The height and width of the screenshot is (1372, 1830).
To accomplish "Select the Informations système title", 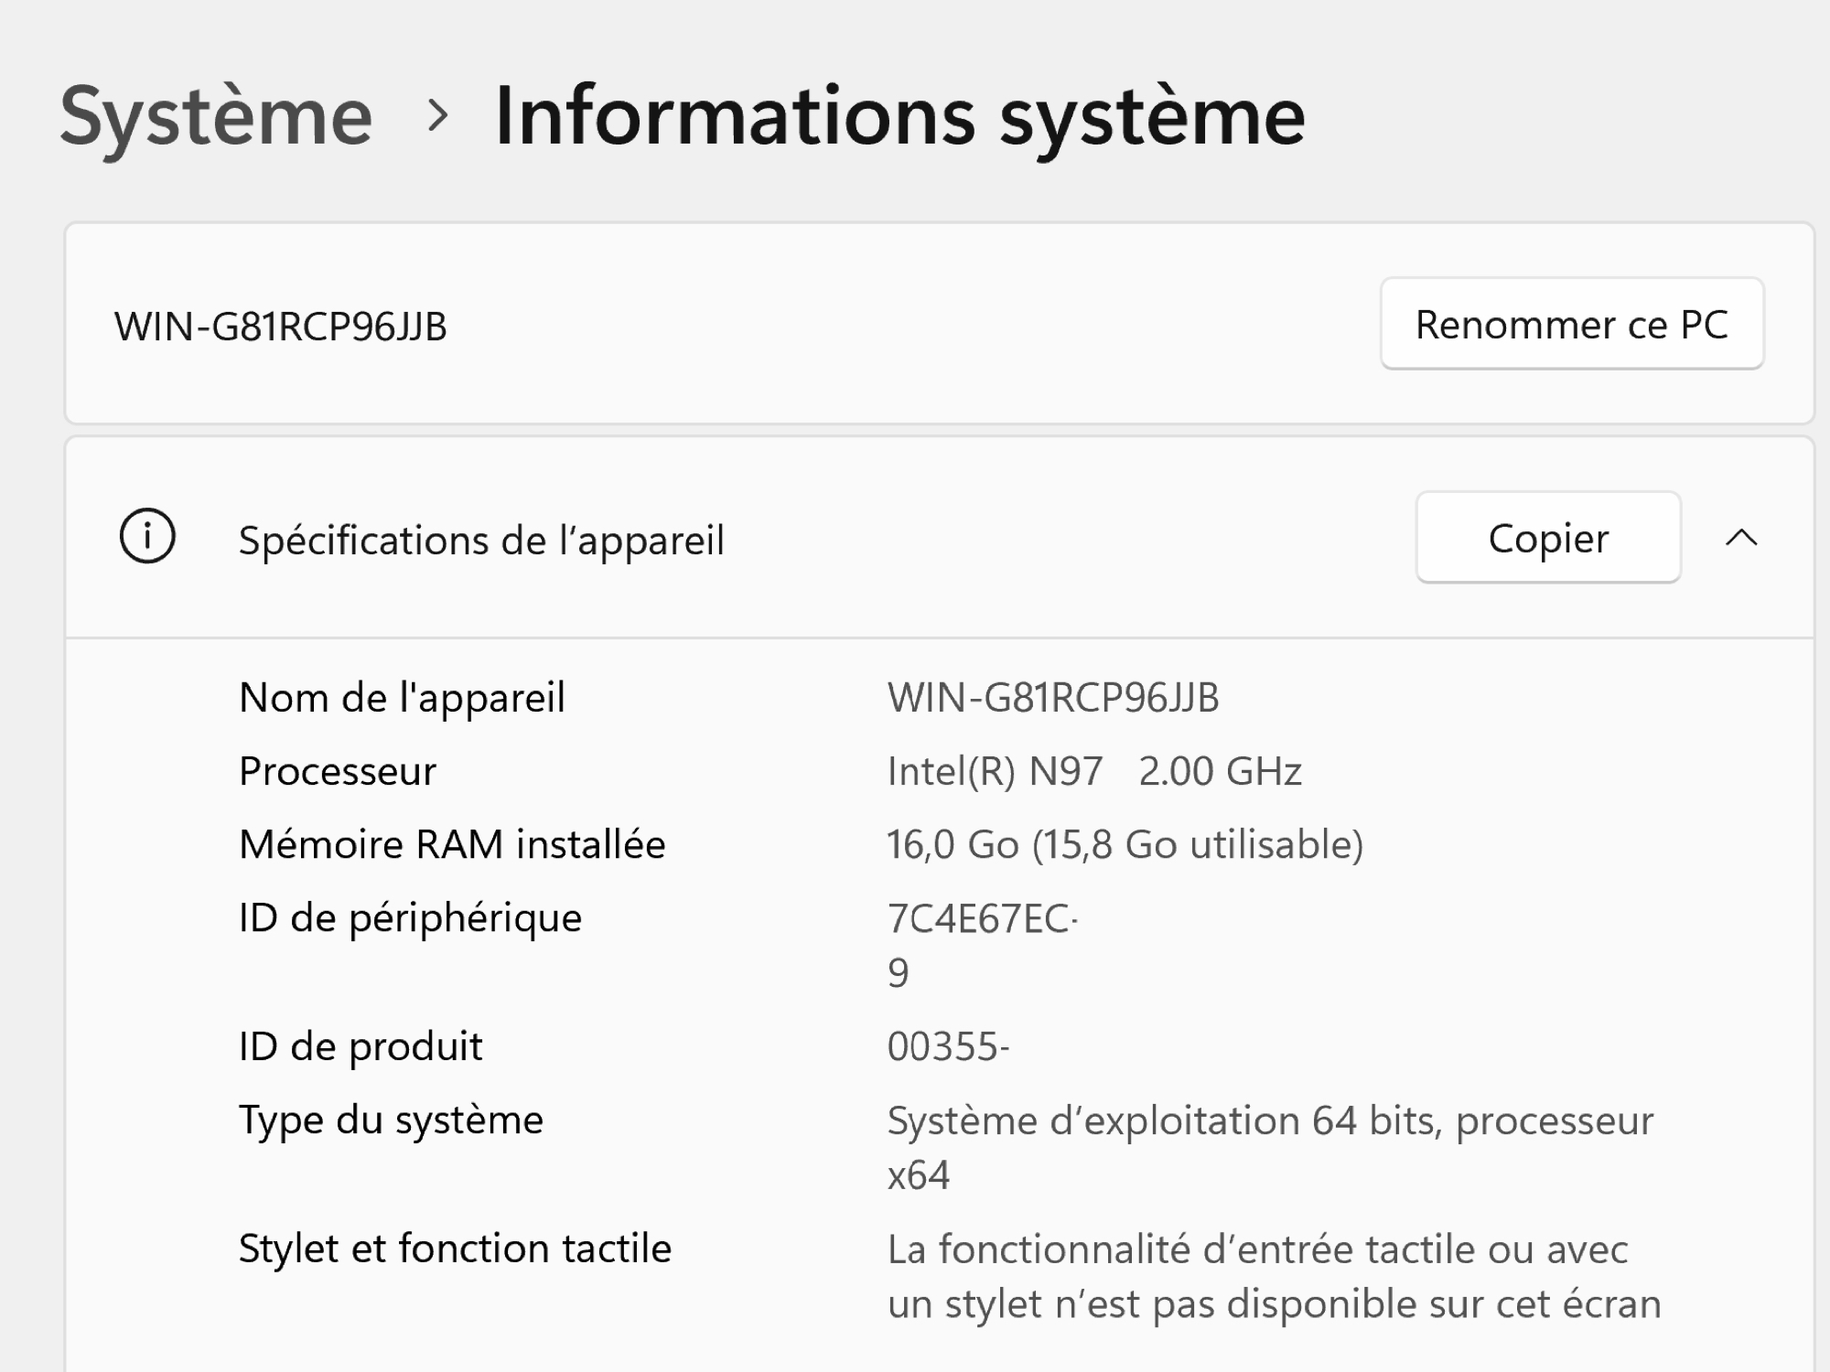I will 899,116.
